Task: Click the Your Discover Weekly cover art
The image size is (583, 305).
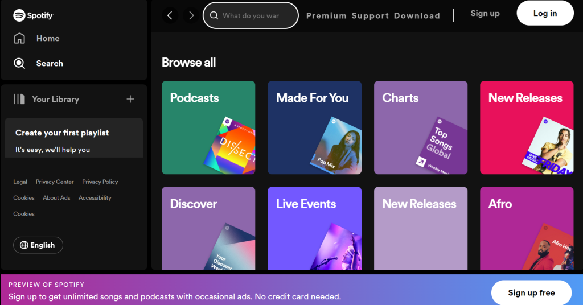Action: coord(231,247)
